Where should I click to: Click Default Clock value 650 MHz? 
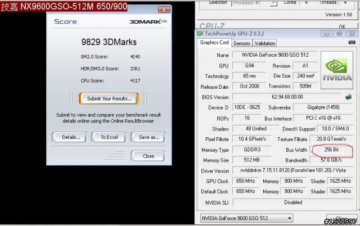tap(245, 191)
